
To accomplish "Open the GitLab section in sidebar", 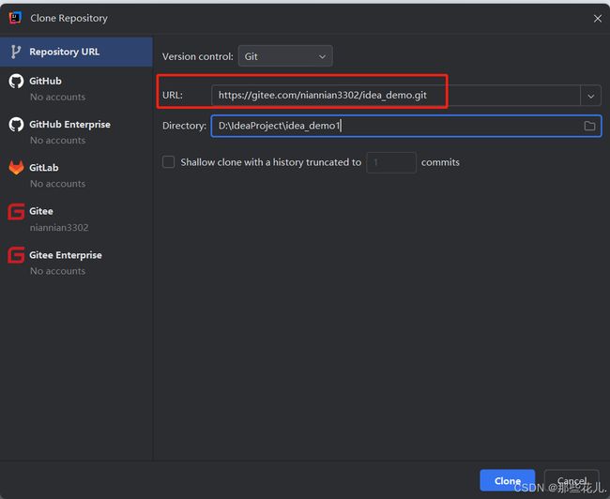I will click(x=76, y=175).
